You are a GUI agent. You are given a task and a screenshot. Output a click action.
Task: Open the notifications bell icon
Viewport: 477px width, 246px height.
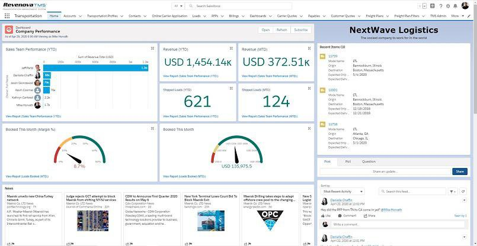tap(456, 6)
